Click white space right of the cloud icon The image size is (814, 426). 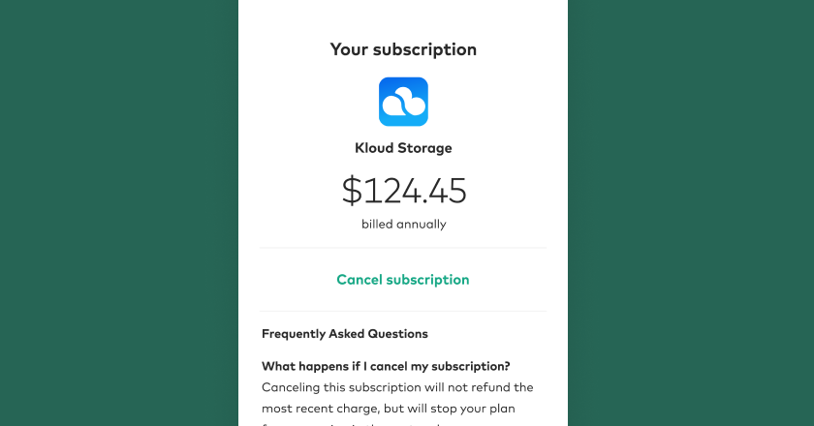pos(496,102)
